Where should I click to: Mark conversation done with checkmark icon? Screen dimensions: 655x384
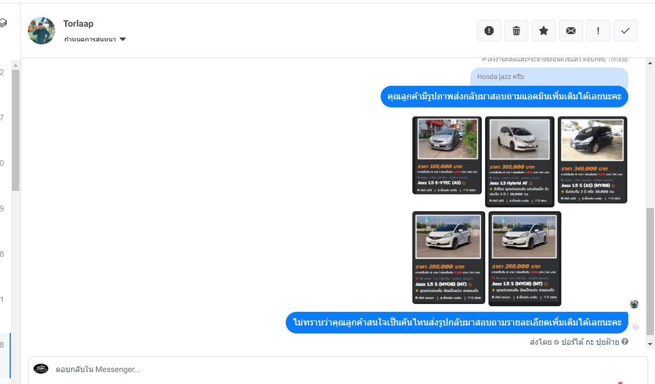tap(625, 31)
